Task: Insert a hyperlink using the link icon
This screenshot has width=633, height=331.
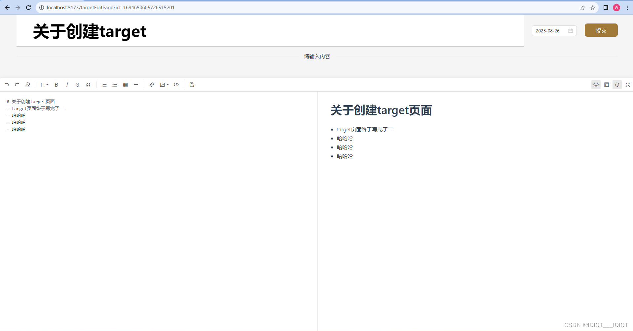Action: pos(152,85)
